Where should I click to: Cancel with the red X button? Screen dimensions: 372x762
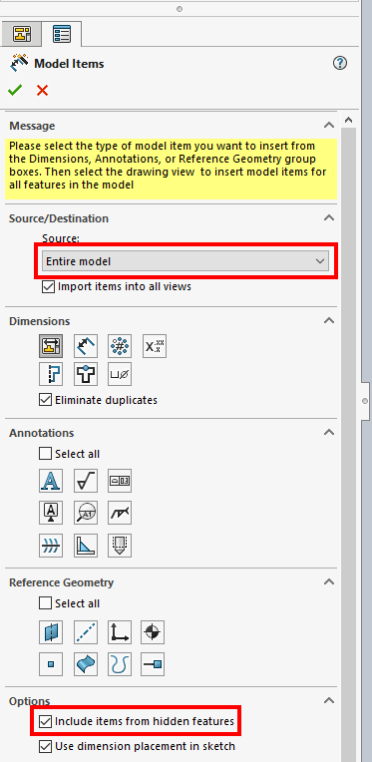(x=42, y=91)
